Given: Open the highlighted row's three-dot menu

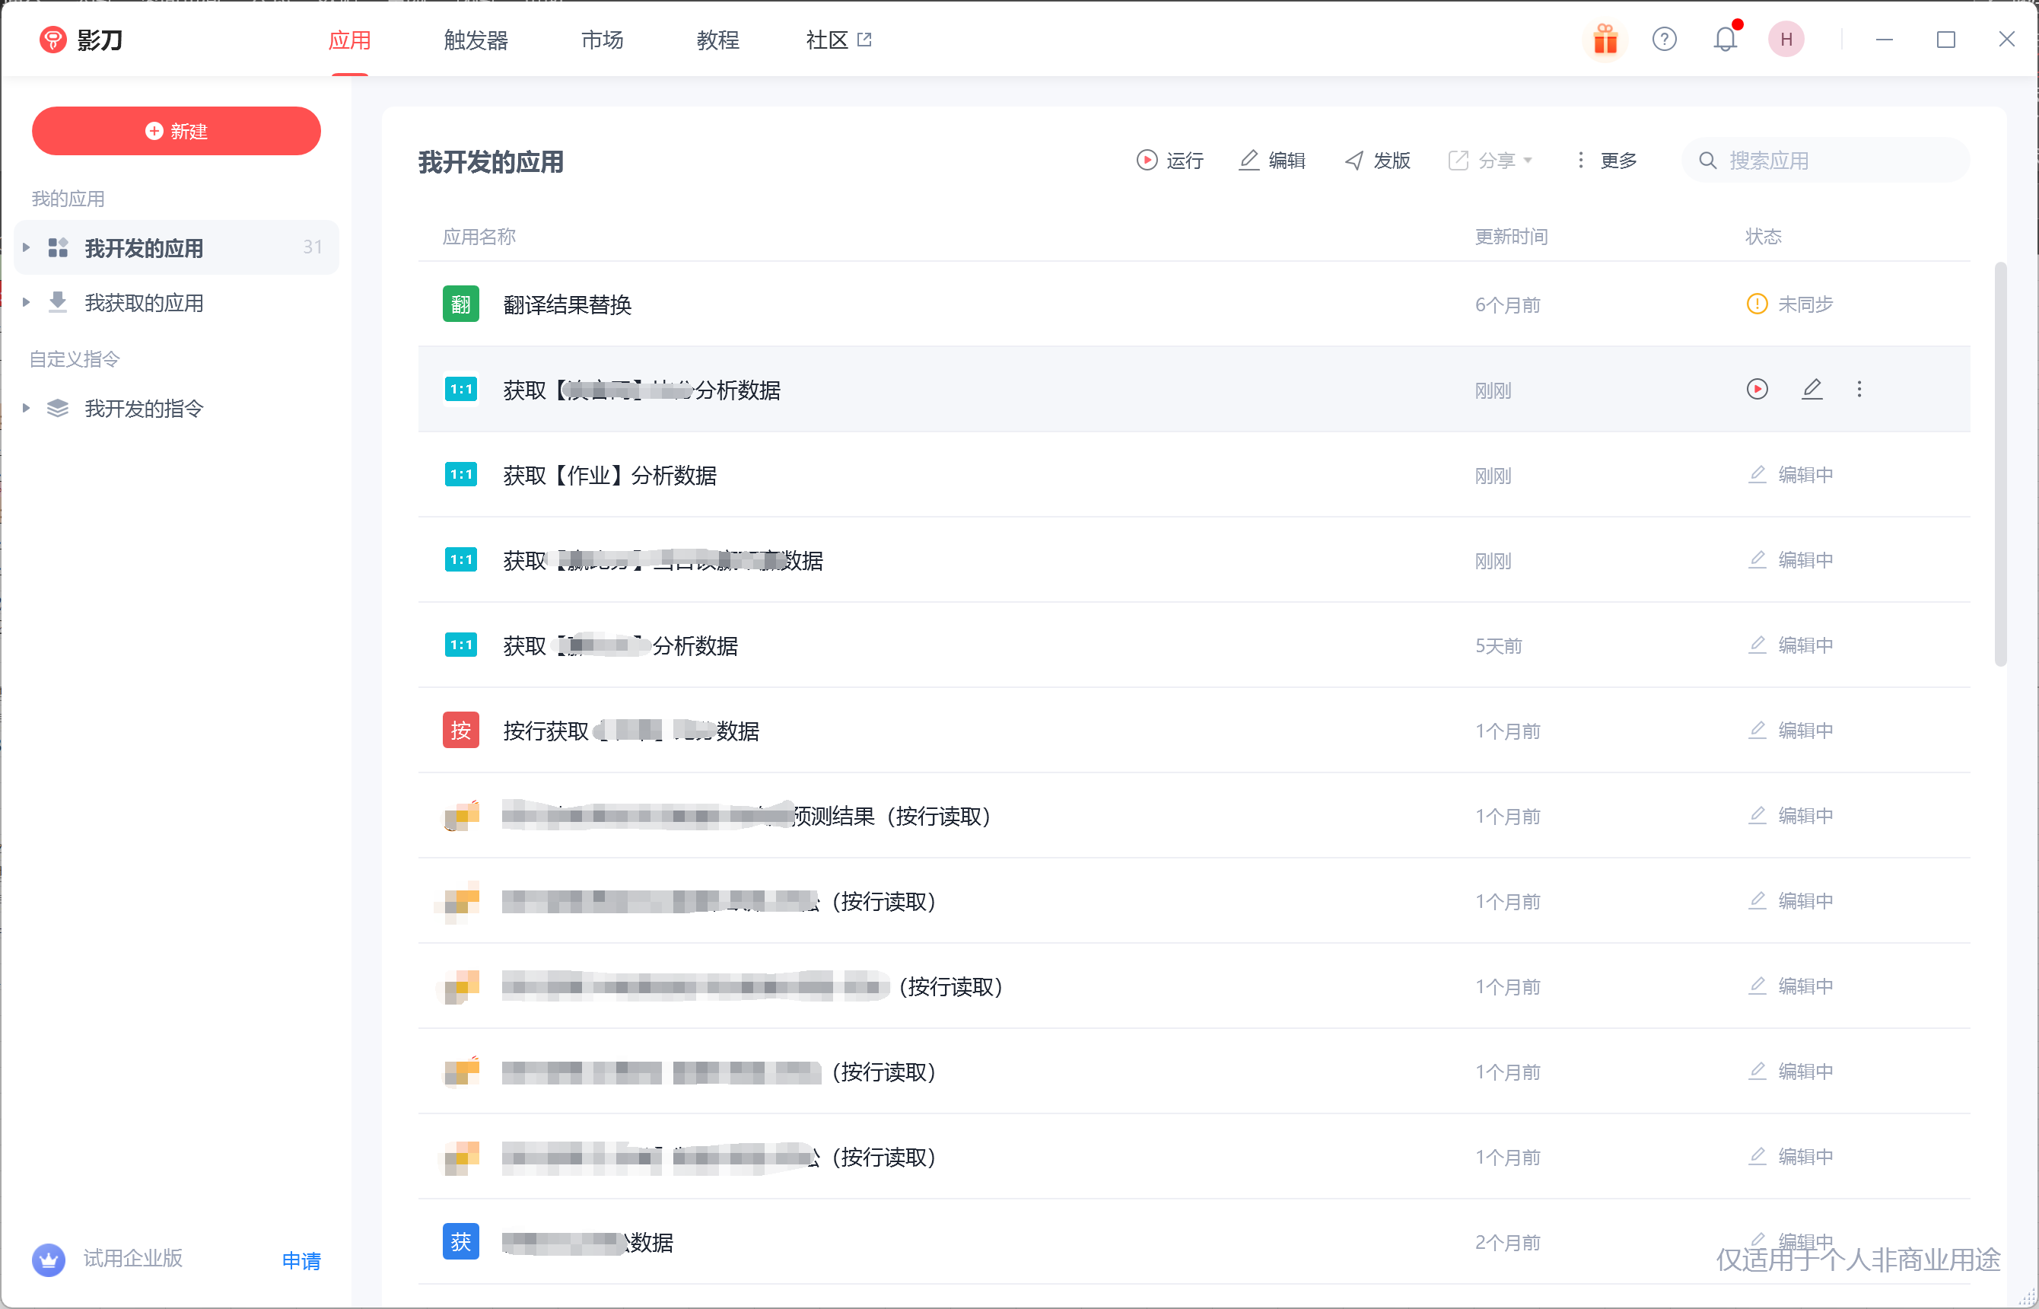Looking at the screenshot, I should click(1859, 390).
